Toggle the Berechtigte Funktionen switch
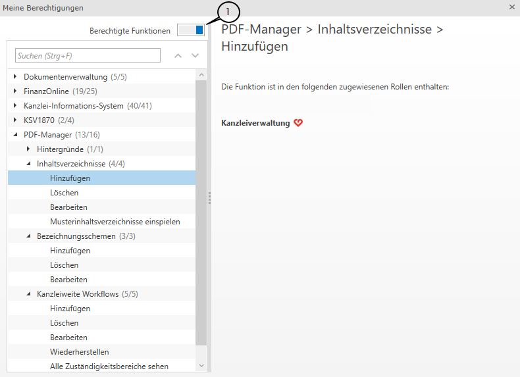This screenshot has width=520, height=377. click(x=191, y=30)
